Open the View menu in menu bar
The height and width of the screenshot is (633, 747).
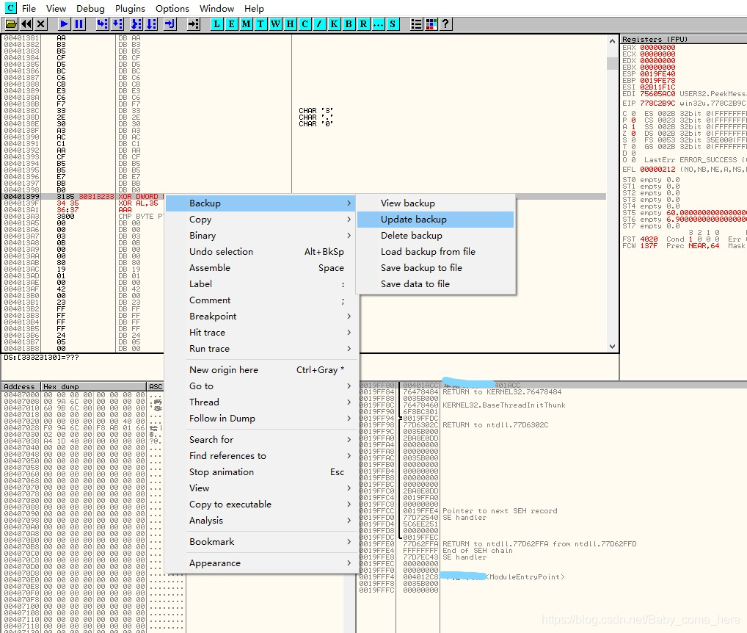pos(56,9)
